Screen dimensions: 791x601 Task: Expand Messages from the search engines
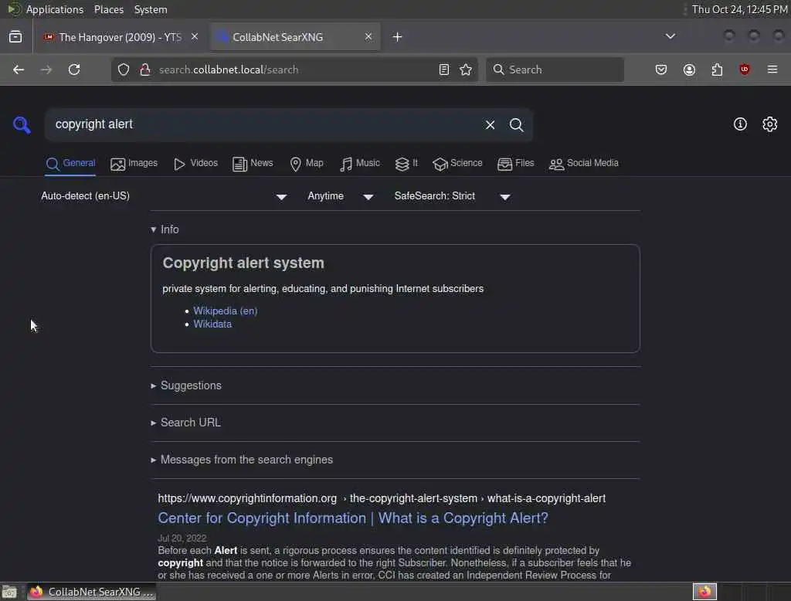click(242, 460)
